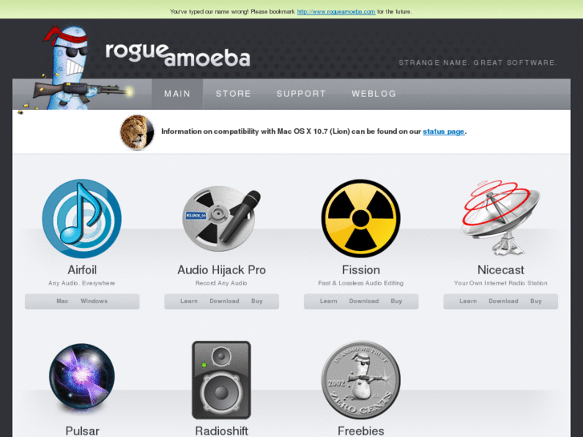Click the Airfoil product title
This screenshot has height=437, width=583.
tap(82, 269)
